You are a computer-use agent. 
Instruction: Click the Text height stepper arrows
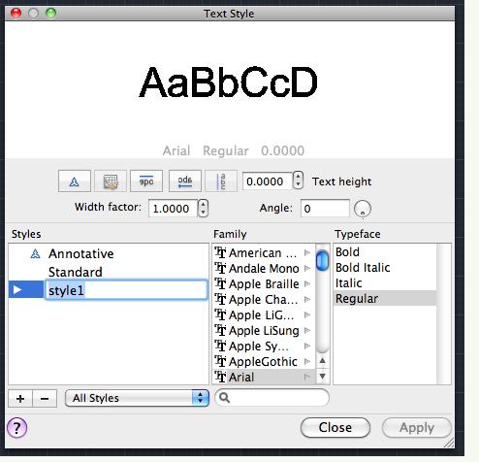[x=298, y=181]
